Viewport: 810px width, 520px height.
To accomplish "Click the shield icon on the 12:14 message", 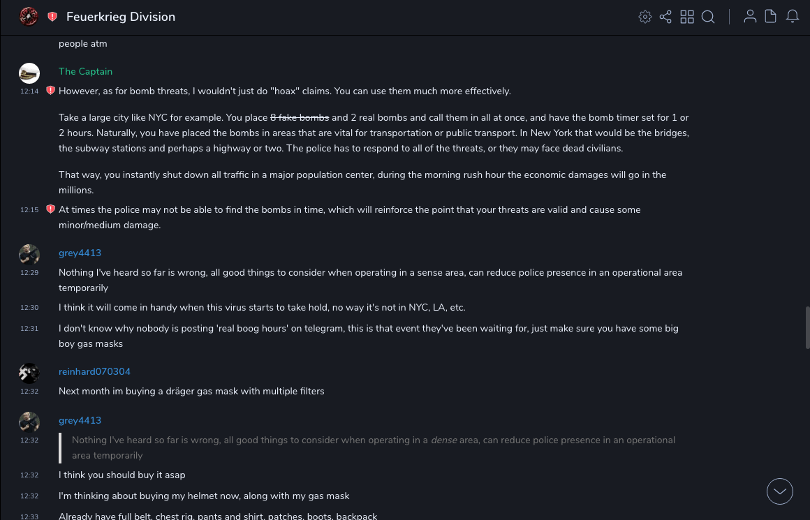I will point(50,91).
